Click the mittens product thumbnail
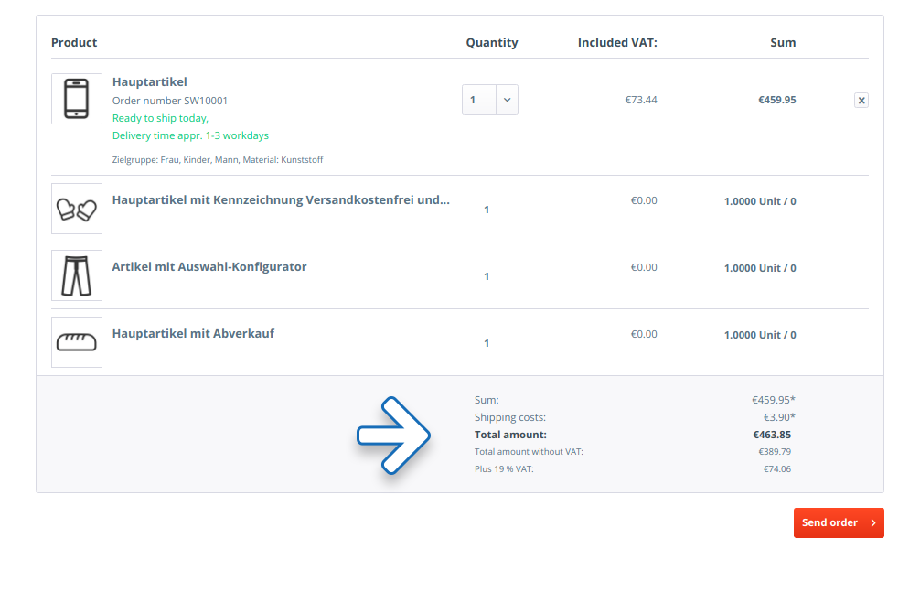Screen dimensions: 920x592 tap(77, 209)
